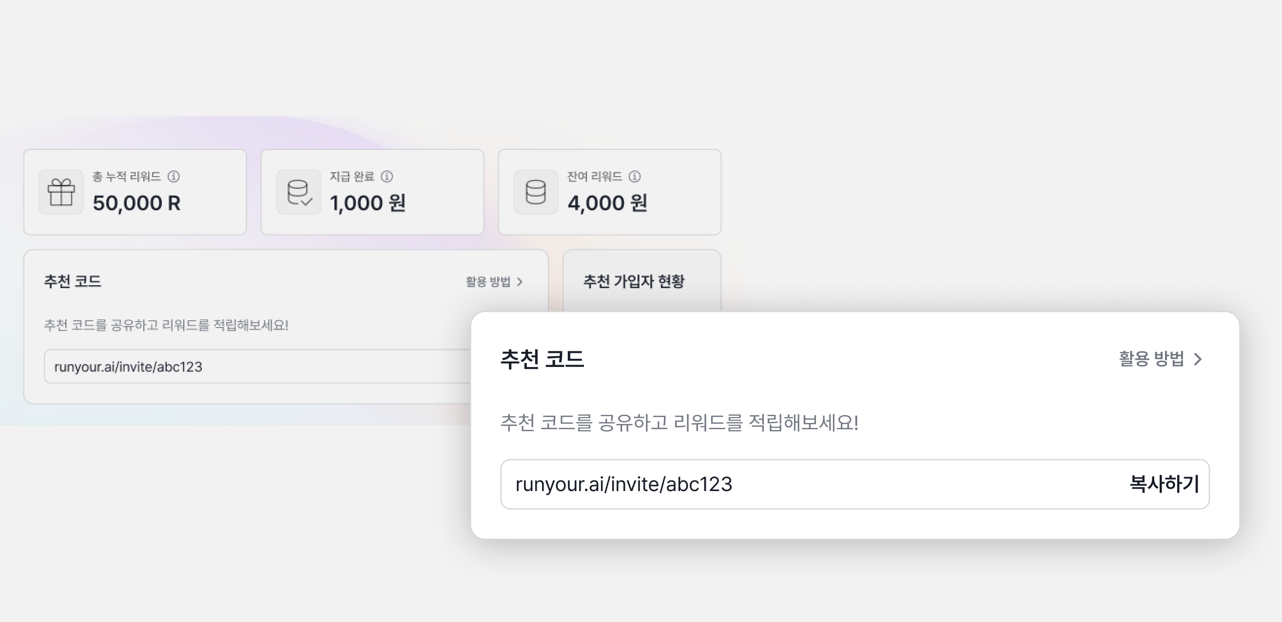Click the 추천 코드 title in the small background card
The width and height of the screenshot is (1282, 622).
[x=73, y=281]
